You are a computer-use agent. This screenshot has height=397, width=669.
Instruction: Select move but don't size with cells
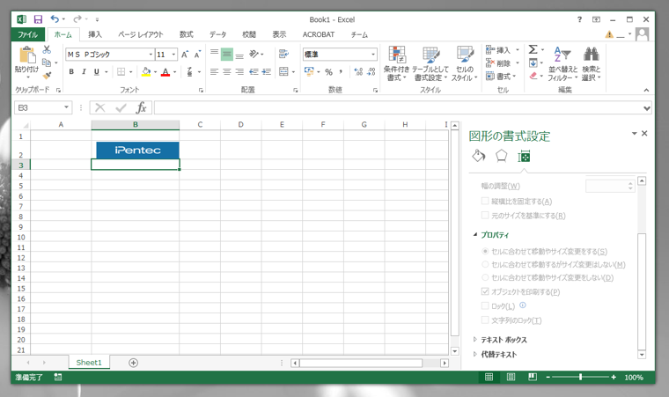point(485,264)
